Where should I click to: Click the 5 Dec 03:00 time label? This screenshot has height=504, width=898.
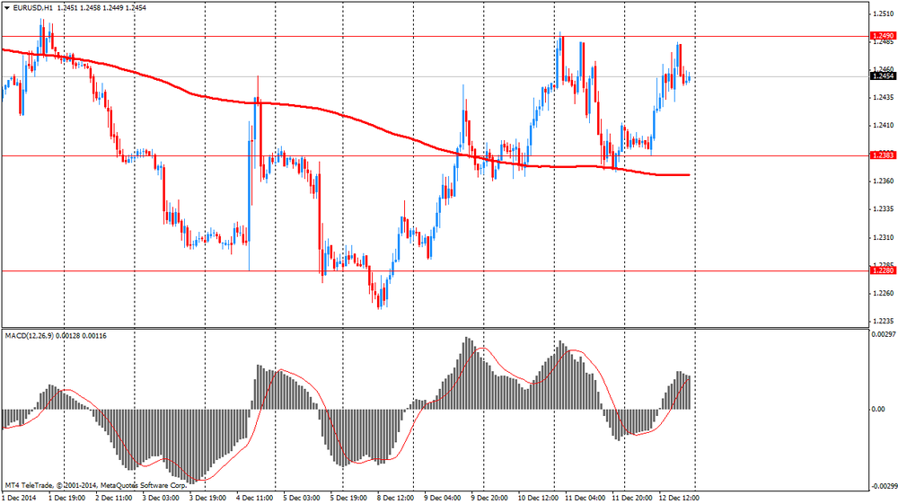point(302,498)
